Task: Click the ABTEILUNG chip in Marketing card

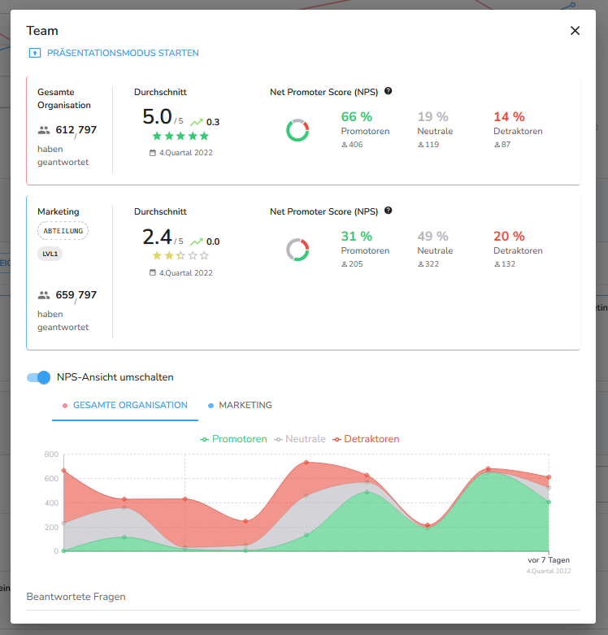Action: pyautogui.click(x=63, y=230)
